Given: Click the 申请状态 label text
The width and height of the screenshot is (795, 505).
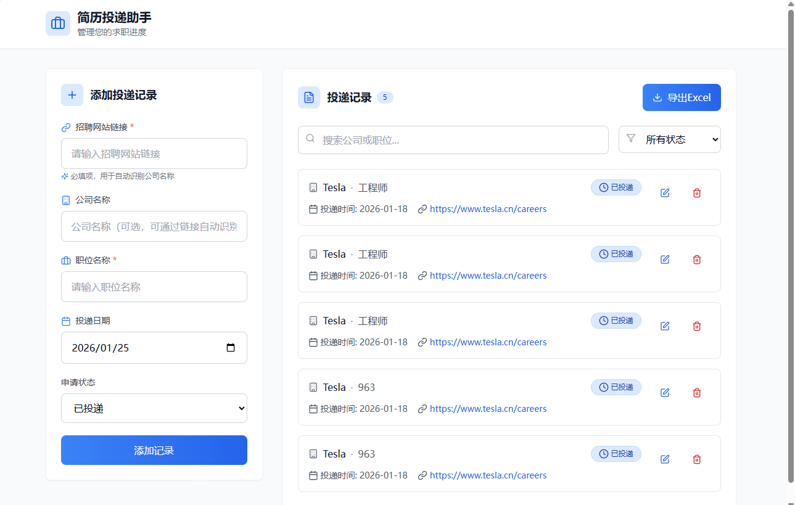Looking at the screenshot, I should pyautogui.click(x=78, y=382).
